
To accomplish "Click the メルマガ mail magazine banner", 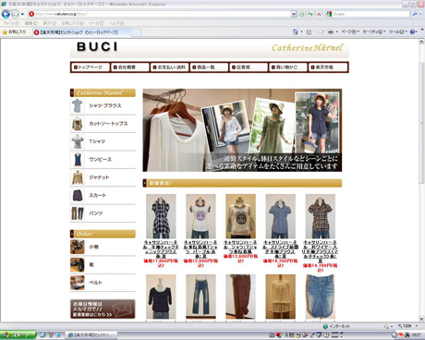I will (103, 309).
